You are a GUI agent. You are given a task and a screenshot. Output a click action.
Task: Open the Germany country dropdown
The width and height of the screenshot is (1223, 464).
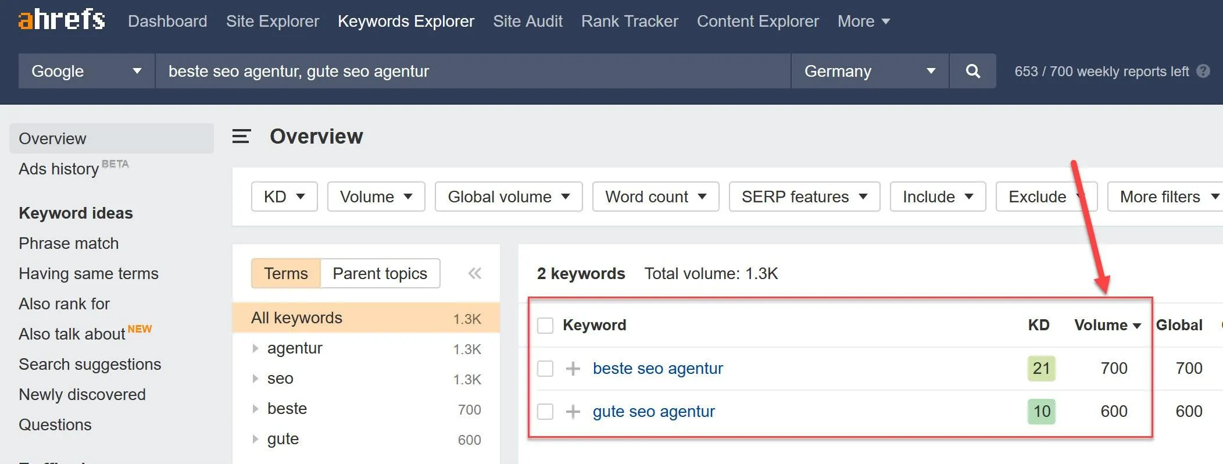[x=870, y=71]
